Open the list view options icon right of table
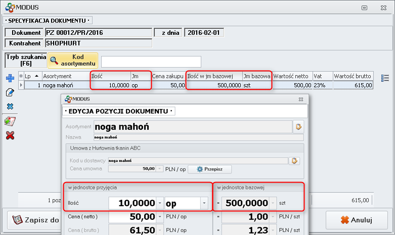 385,78
